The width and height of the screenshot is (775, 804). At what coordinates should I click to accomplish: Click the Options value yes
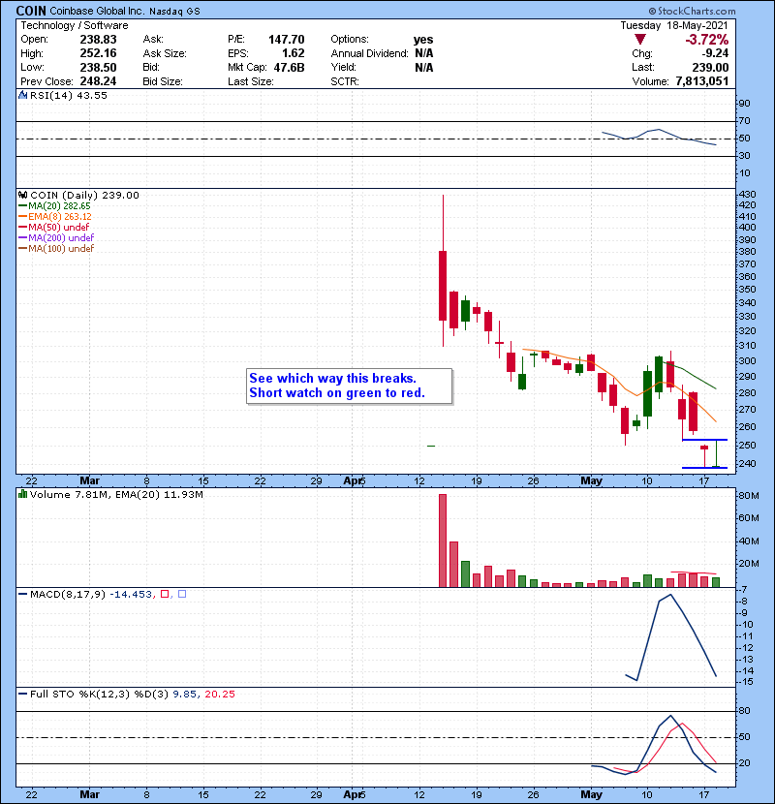click(x=423, y=40)
